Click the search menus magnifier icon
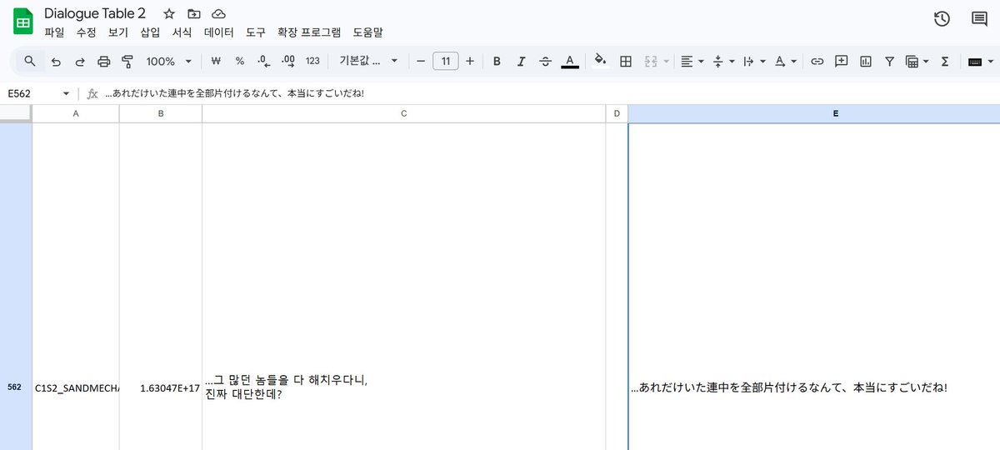1000x450 pixels. [30, 61]
